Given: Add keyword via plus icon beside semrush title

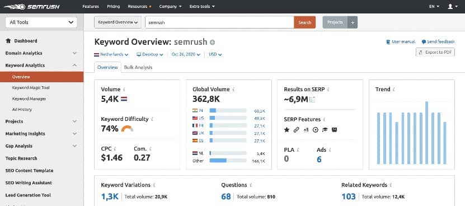Looking at the screenshot, I should [212, 42].
